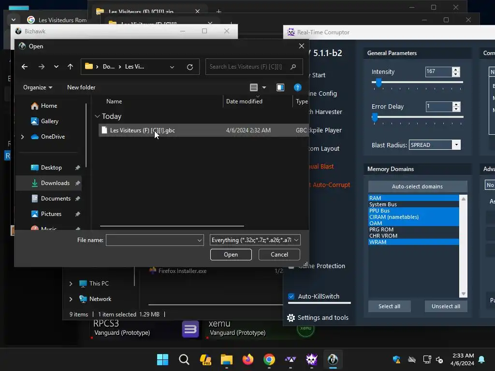This screenshot has width=495, height=371.
Task: Open the Downloads quick access folder
Action: (x=50, y=183)
